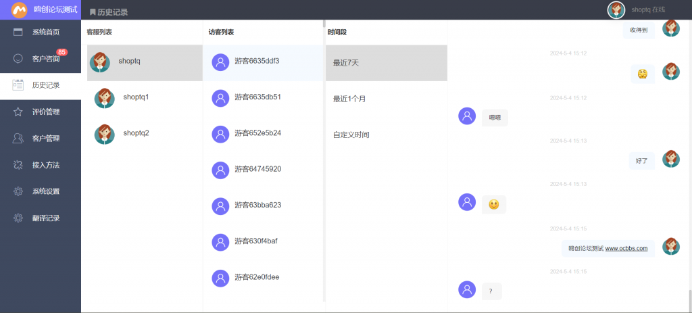Screen dimensions: 692x313
Task: Click agent avatar beside 收得到 message
Action: point(671,28)
